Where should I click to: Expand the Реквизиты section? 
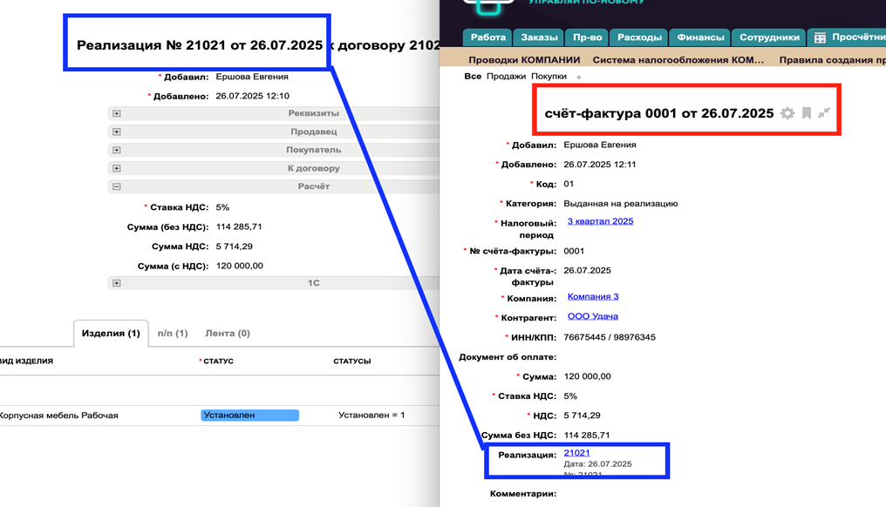click(117, 113)
